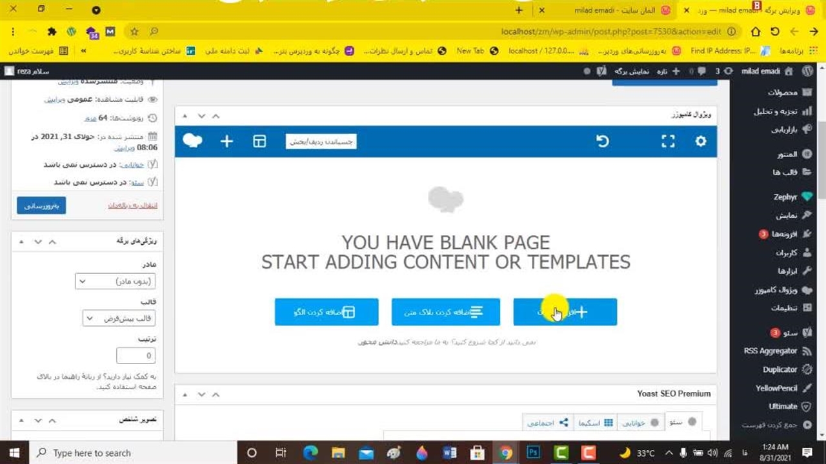The width and height of the screenshot is (826, 464).
Task: Click the WPBakery cloud logo icon
Action: (x=192, y=140)
